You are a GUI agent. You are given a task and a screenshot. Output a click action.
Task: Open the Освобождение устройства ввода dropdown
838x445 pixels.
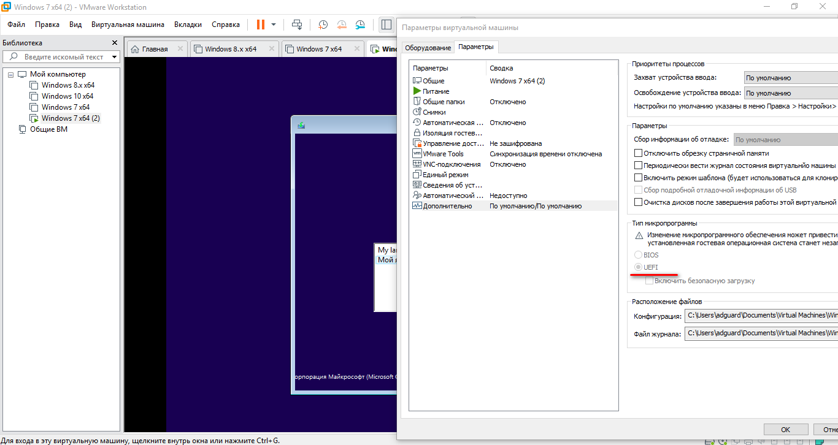click(790, 93)
